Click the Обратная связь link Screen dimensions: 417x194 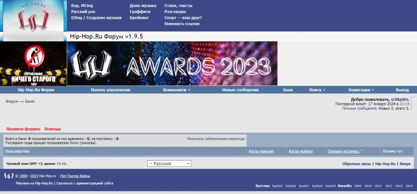pyautogui.click(x=357, y=164)
